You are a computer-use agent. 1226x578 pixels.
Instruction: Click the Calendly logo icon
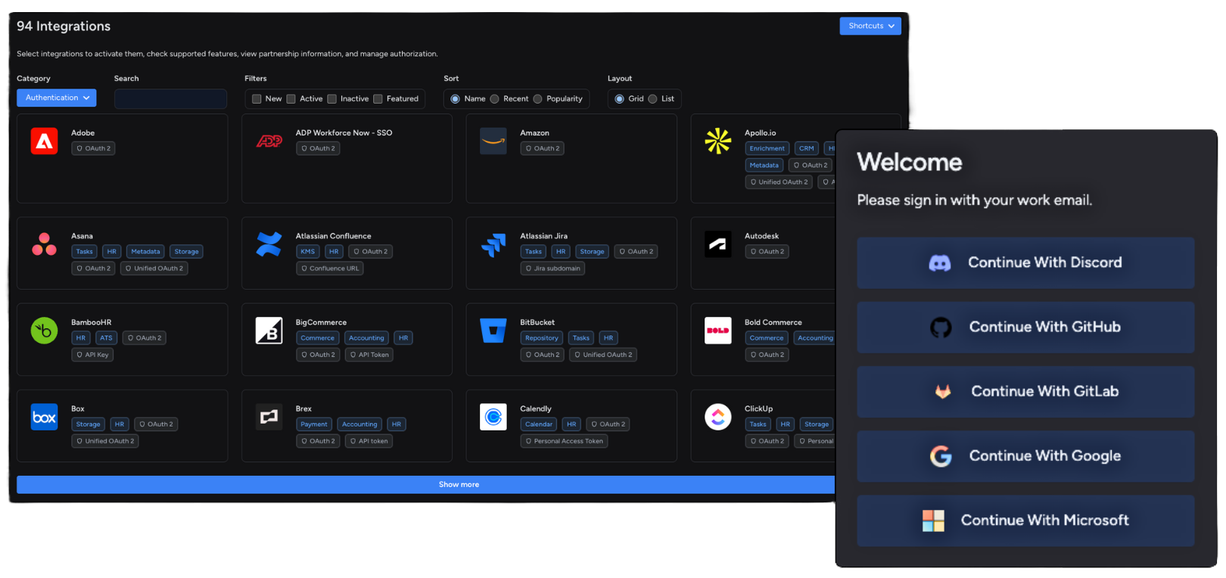[493, 417]
